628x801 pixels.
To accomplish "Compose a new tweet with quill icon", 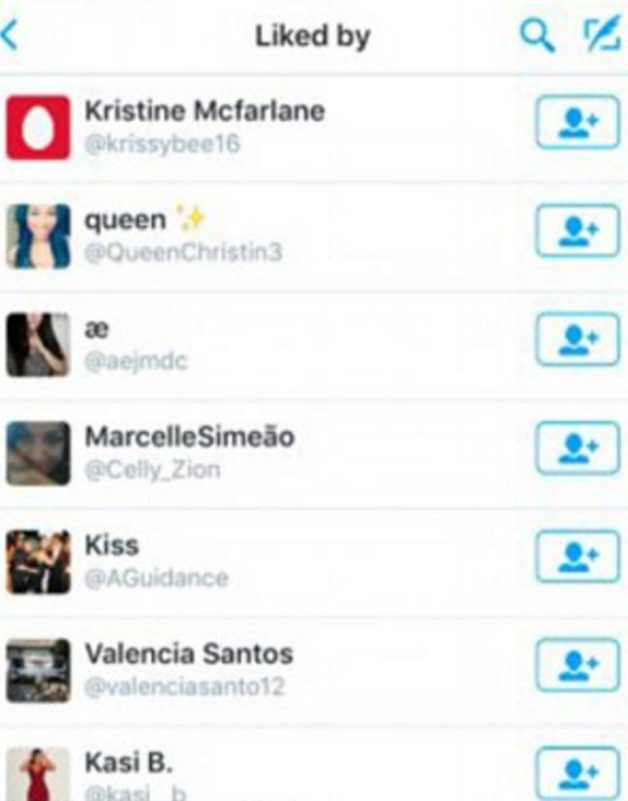I will [x=604, y=35].
